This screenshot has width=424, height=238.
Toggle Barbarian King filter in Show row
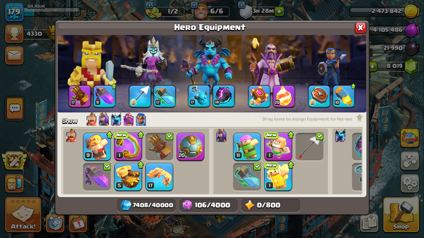[x=92, y=119]
